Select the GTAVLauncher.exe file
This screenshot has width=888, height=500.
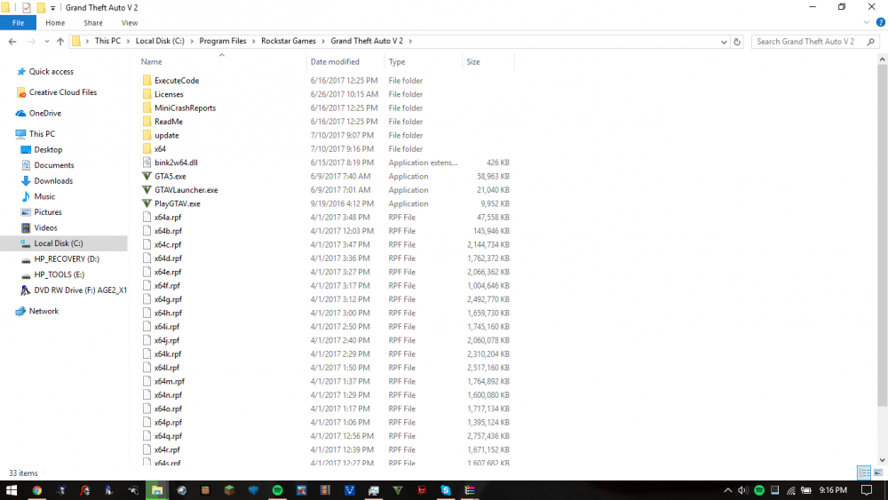(186, 190)
